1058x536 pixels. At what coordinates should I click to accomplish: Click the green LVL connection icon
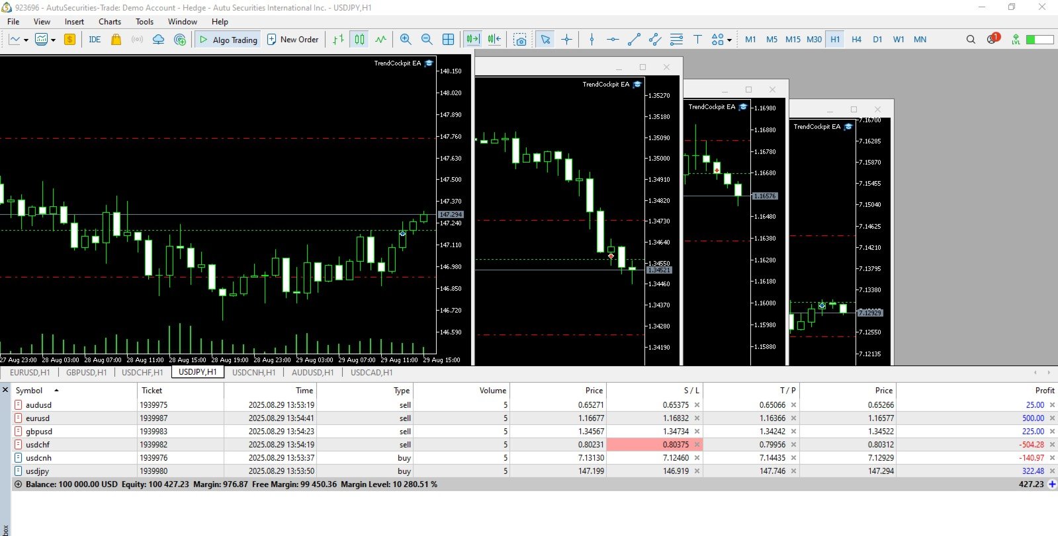[x=1016, y=40]
